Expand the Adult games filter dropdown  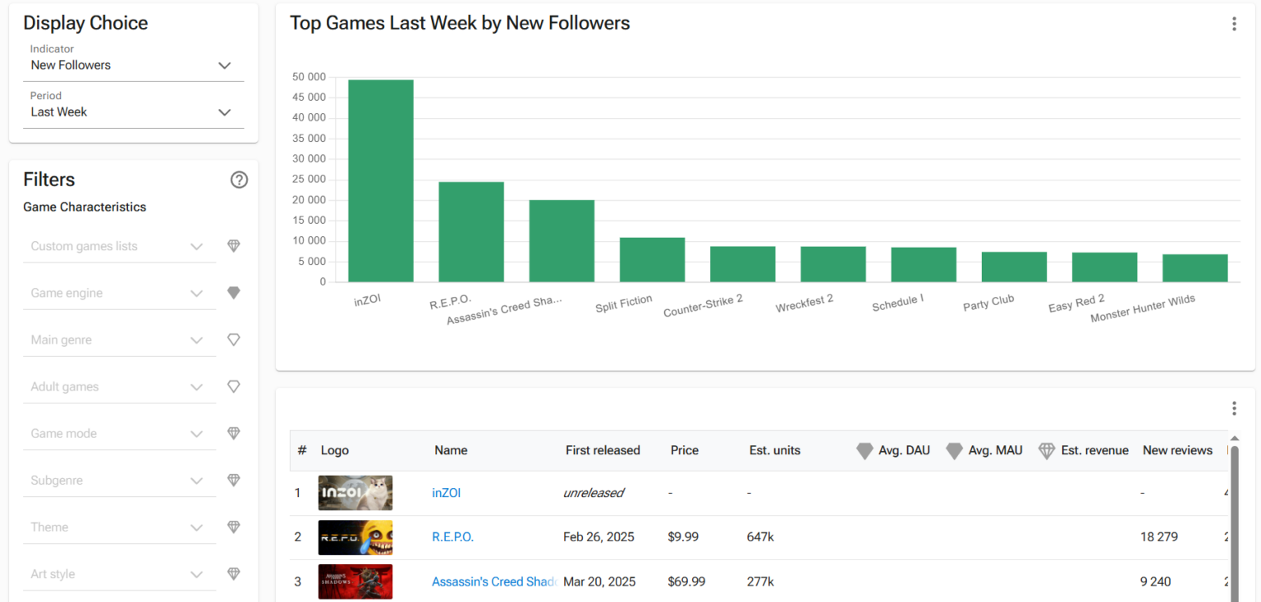click(196, 385)
